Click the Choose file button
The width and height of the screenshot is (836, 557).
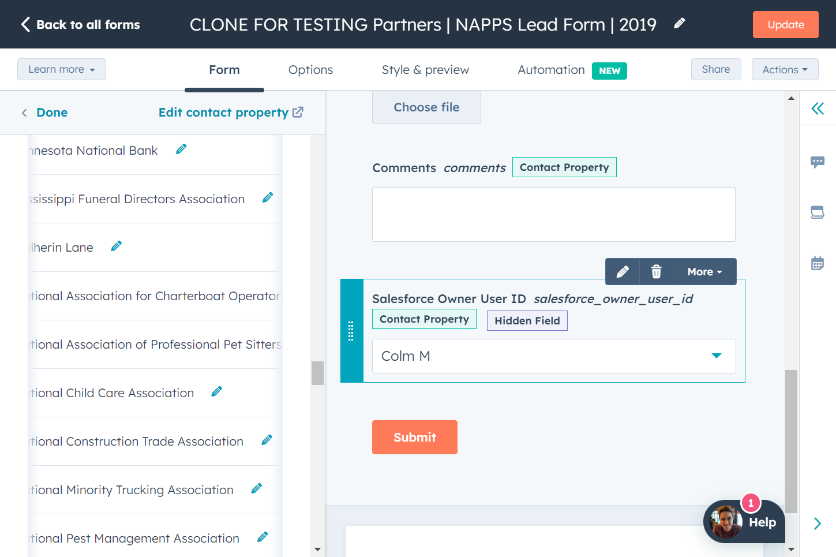click(x=426, y=107)
